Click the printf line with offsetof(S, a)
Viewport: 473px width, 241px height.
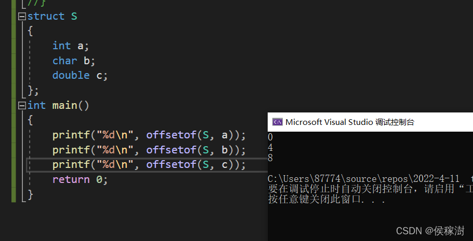(x=149, y=135)
